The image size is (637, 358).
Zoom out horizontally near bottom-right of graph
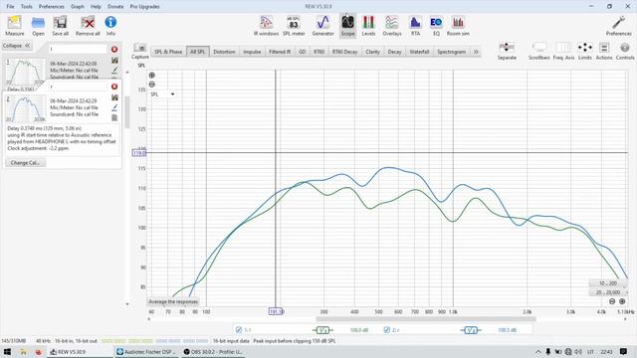612,301
